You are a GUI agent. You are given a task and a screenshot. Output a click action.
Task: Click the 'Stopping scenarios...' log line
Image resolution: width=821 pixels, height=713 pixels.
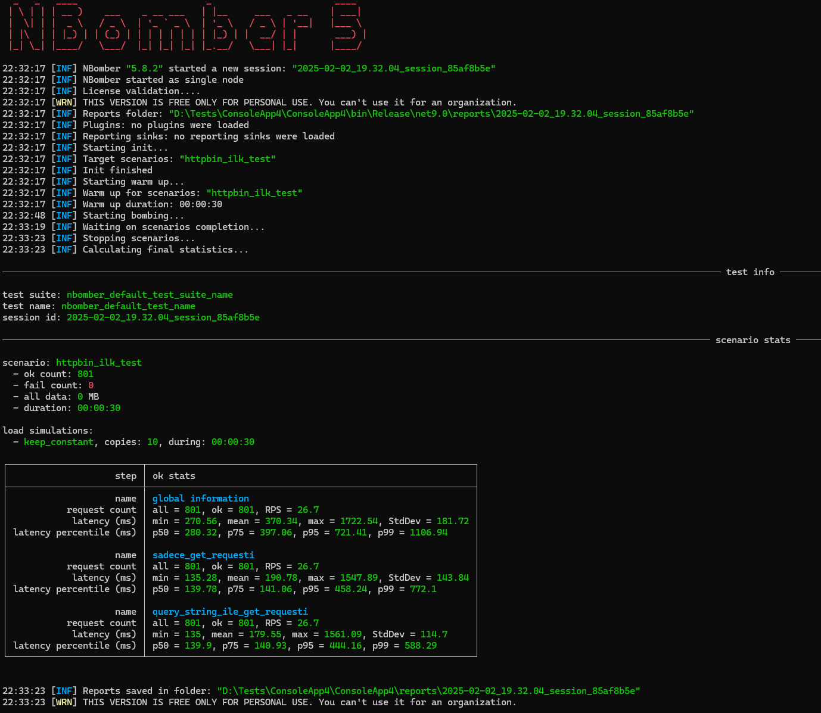139,238
